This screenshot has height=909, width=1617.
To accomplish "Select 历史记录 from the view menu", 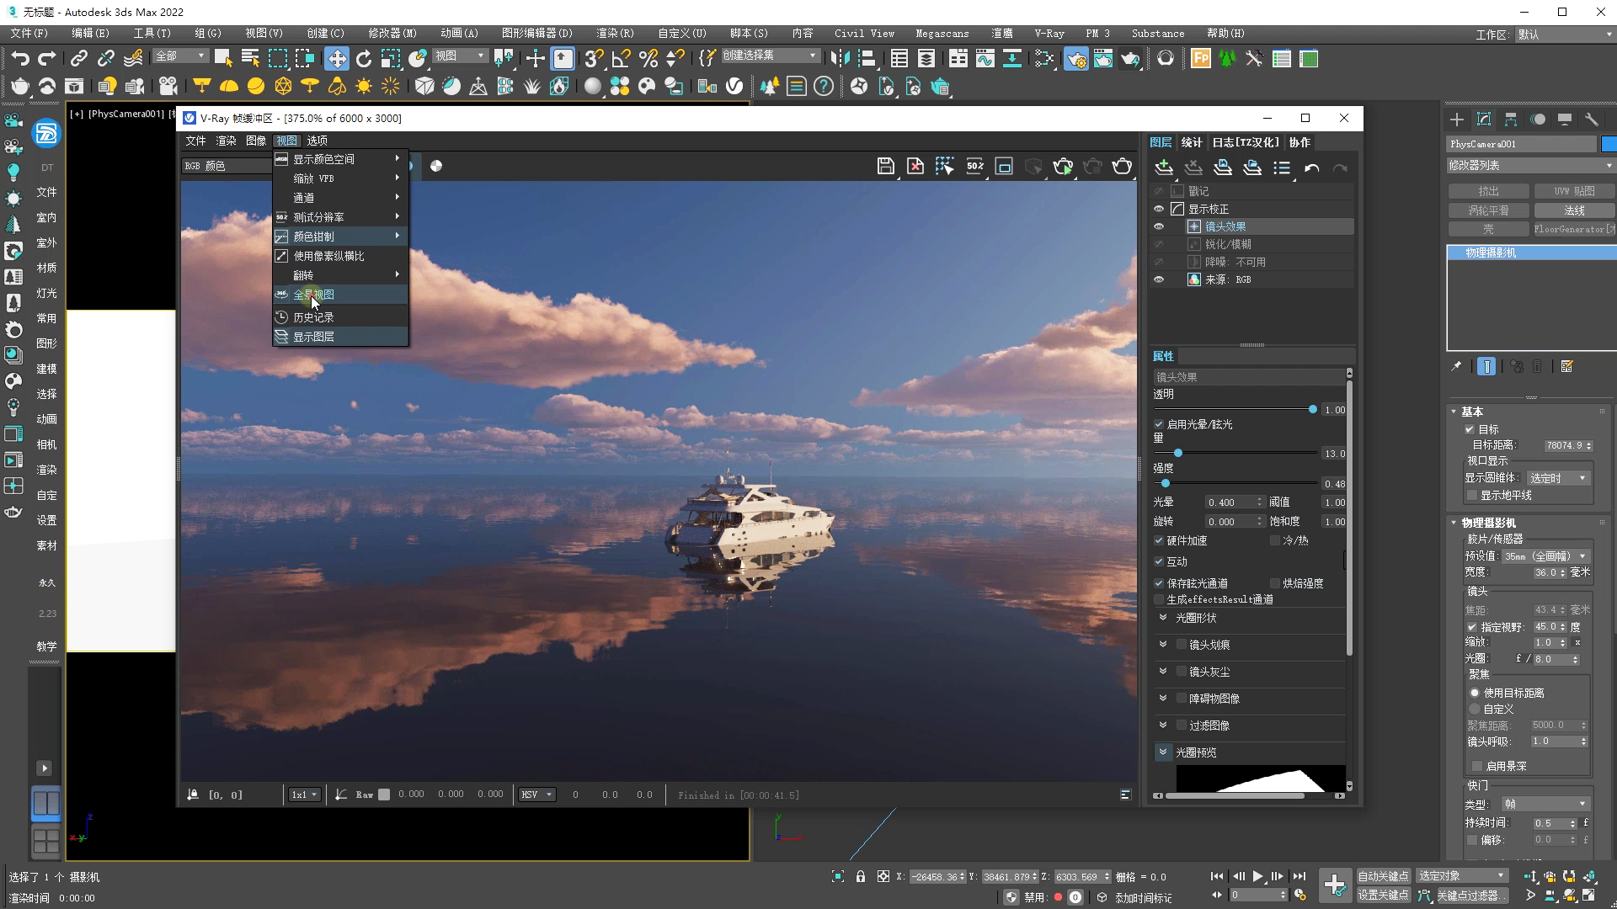I will [x=314, y=317].
